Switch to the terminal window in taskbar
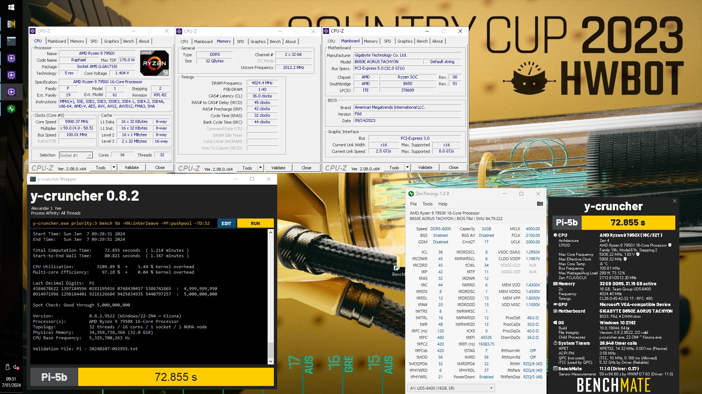702x394 pixels. [x=11, y=41]
